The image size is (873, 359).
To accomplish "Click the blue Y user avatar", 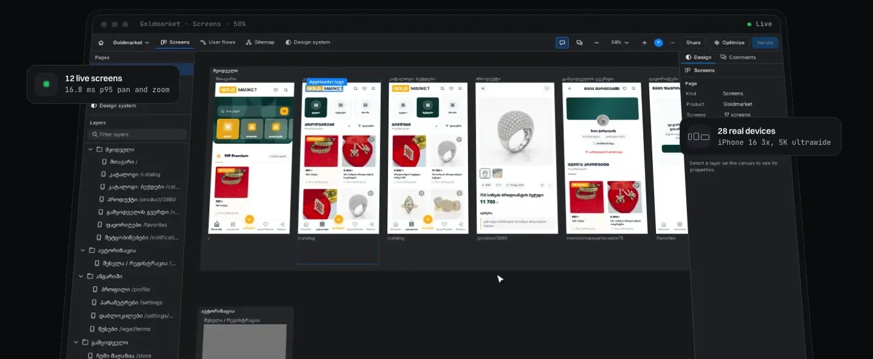I will click(658, 42).
